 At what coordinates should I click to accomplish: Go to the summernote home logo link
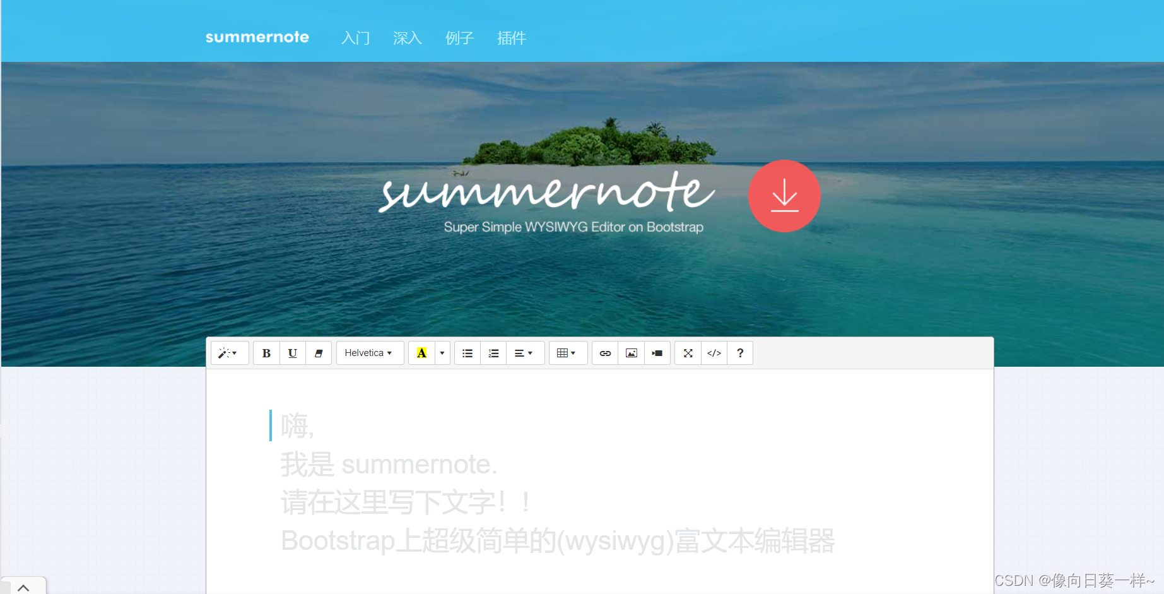[257, 37]
